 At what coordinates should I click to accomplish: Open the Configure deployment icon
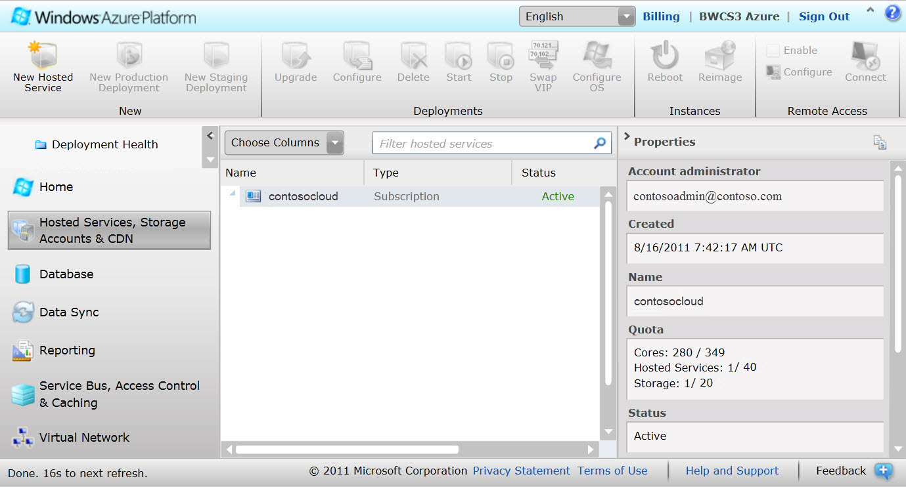point(357,56)
